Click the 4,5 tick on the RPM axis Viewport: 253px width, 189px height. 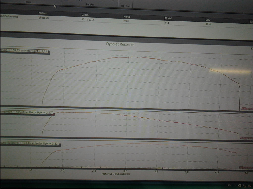[x=217, y=172]
